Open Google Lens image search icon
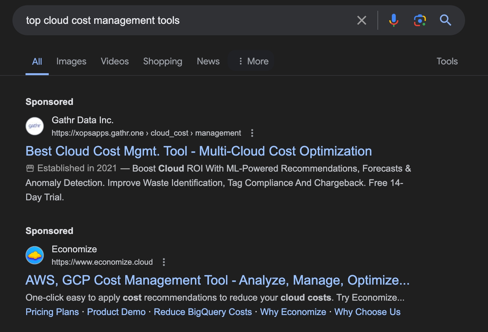488x332 pixels. pos(420,20)
